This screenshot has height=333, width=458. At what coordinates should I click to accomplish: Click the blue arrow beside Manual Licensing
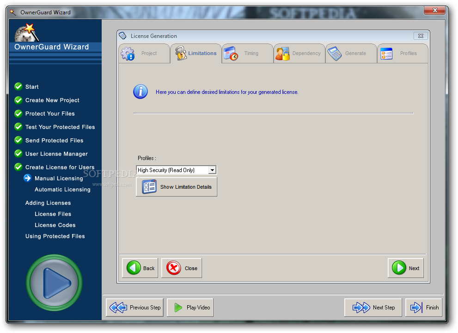tap(27, 178)
